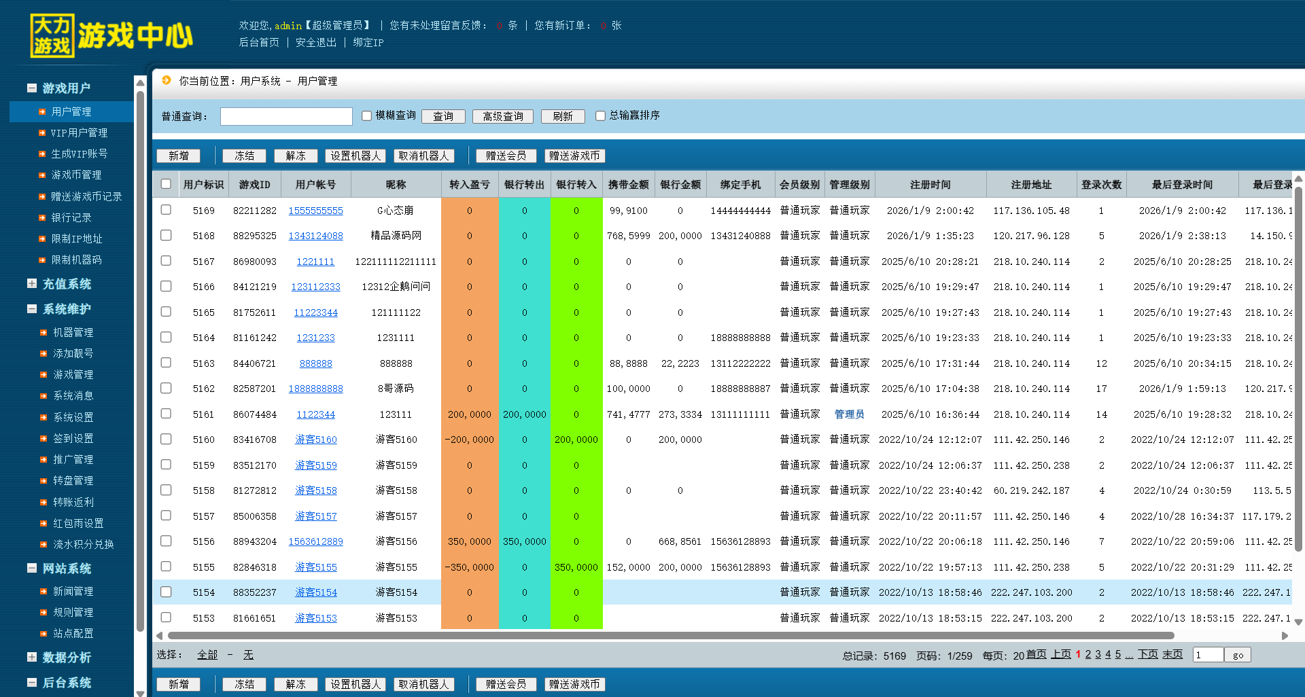Image resolution: width=1305 pixels, height=697 pixels.
Task: Click the 高级查询 button
Action: click(503, 117)
